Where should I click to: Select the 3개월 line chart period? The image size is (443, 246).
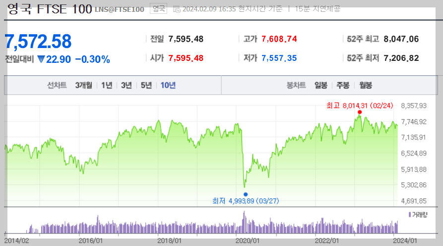coord(84,85)
